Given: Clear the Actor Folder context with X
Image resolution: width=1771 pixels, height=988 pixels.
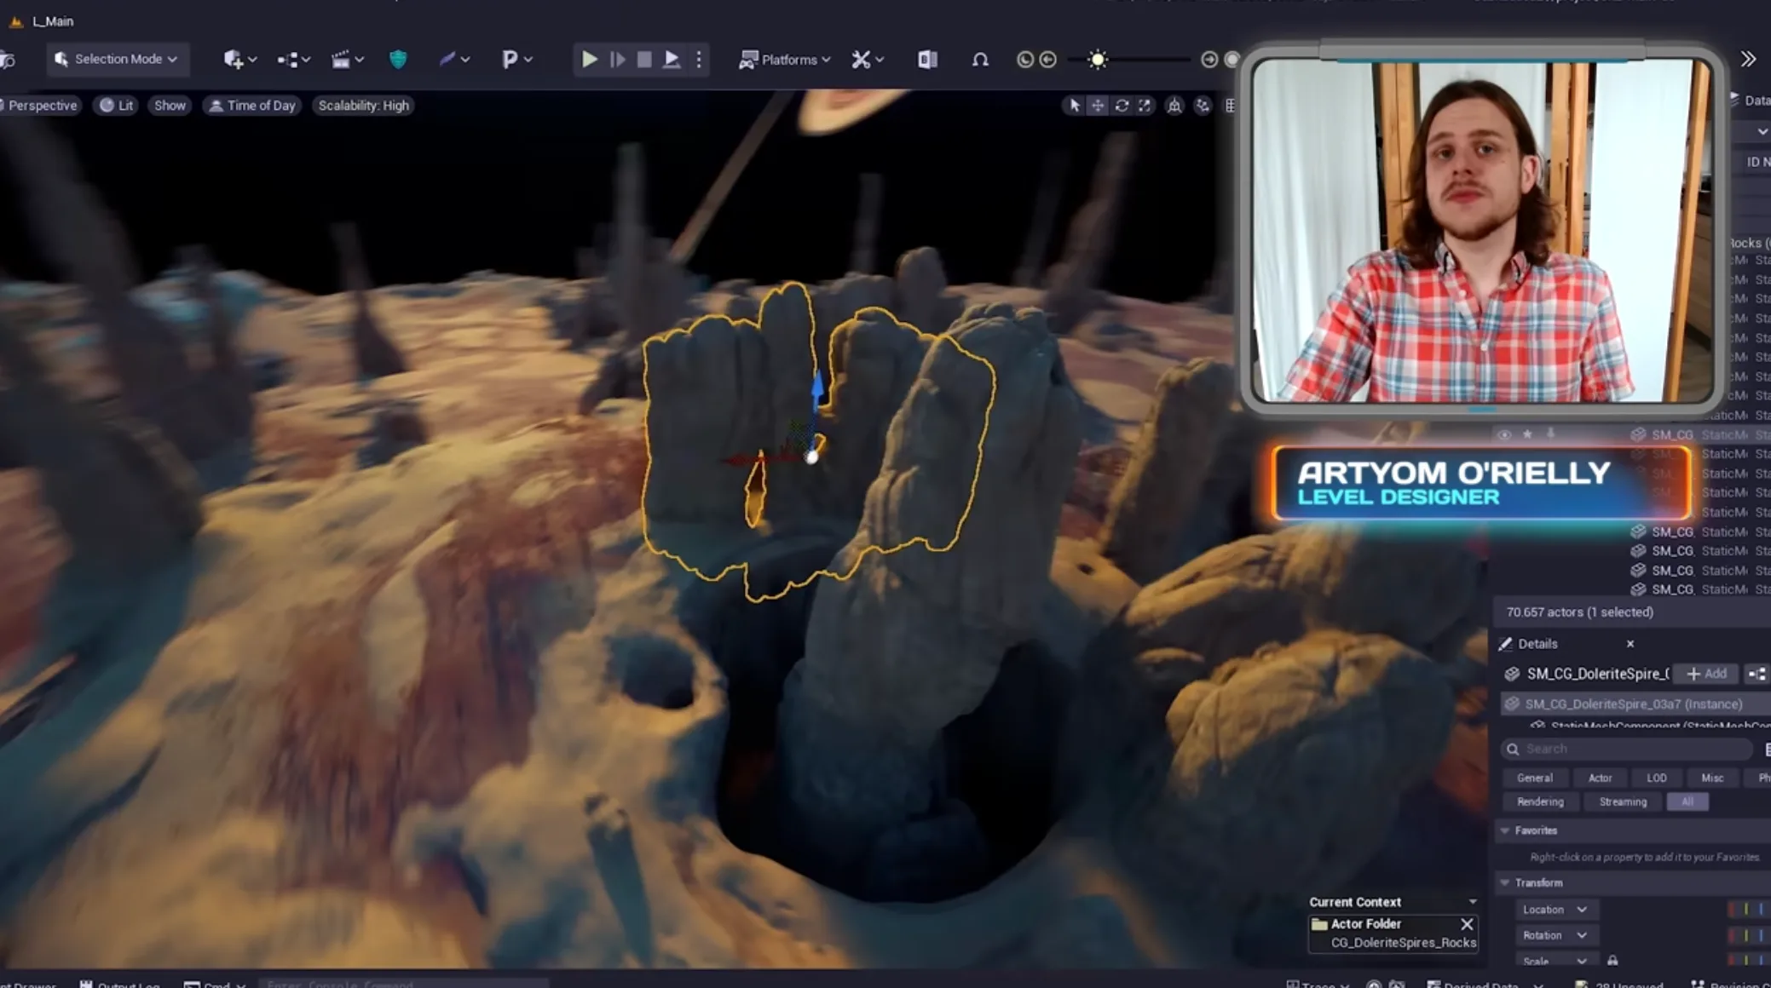Looking at the screenshot, I should click(1467, 924).
